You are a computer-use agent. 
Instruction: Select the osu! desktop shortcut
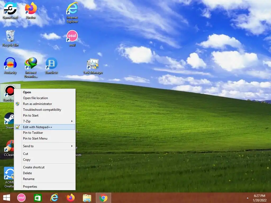(x=72, y=38)
